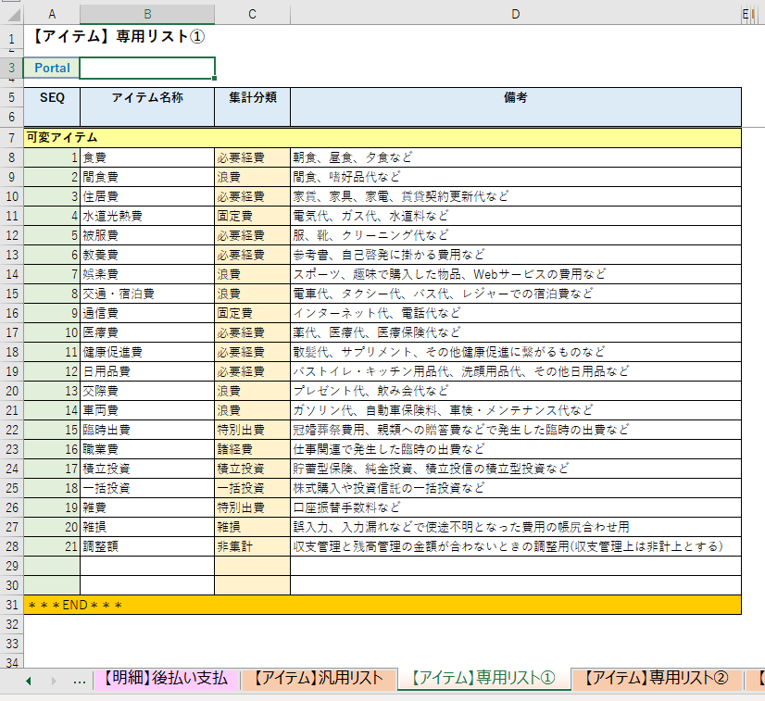Screen dimensions: 765x701
Task: Click the empty input cell beside Portal
Action: 147,68
